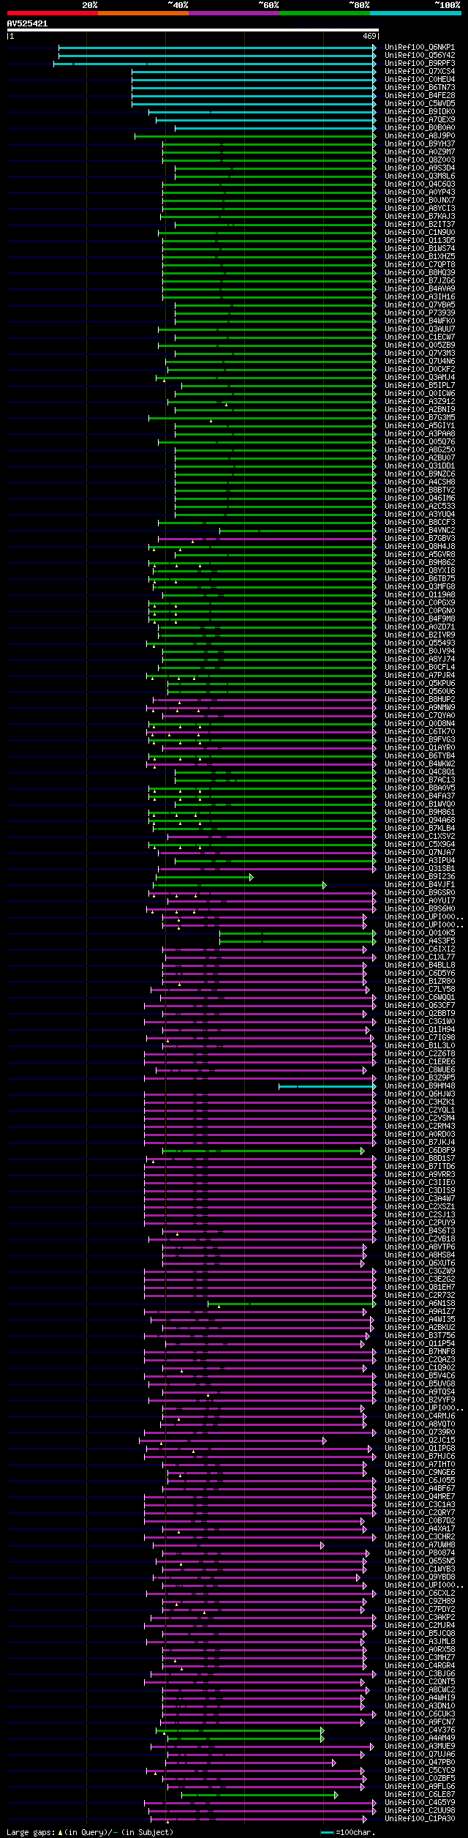Select label UniRef100_C6D8F9
The image size is (468, 1838).
point(420,1151)
